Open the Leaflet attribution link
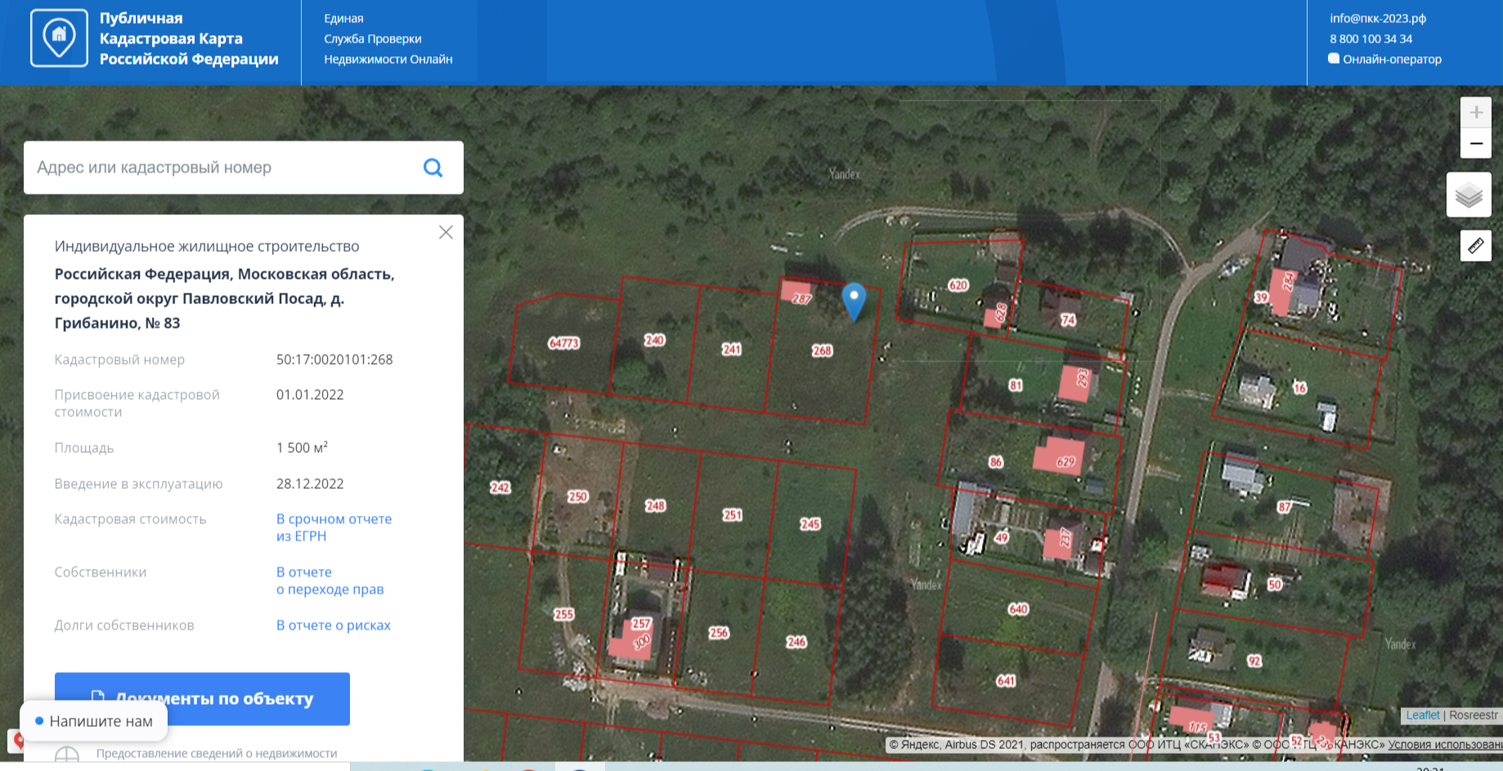Viewport: 1503px width, 771px height. point(1423,715)
